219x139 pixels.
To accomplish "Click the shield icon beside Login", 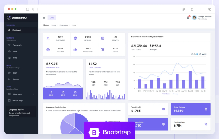I will pos(9,73).
